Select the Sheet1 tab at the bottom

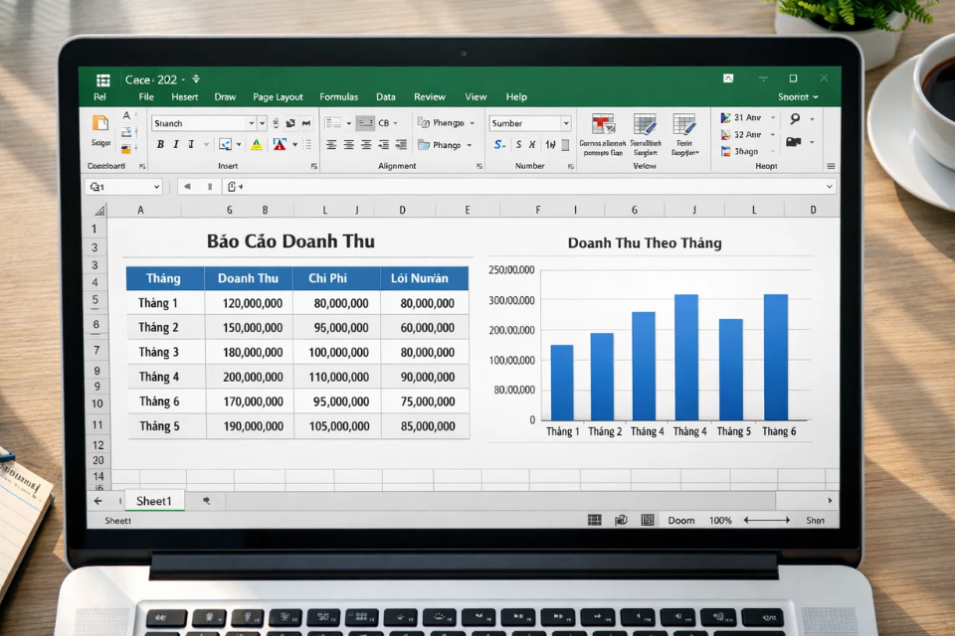[x=154, y=501]
